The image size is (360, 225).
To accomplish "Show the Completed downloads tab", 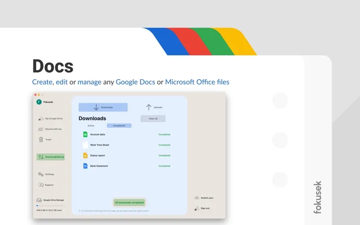I will tap(119, 126).
